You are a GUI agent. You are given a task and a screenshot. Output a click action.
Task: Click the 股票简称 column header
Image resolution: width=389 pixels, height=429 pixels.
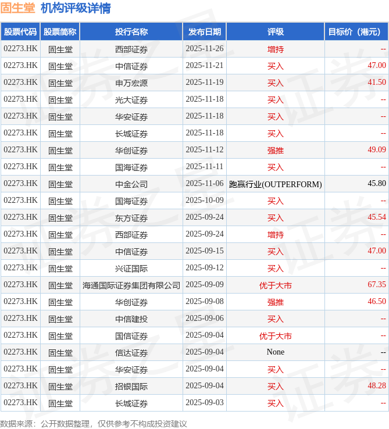pos(60,32)
